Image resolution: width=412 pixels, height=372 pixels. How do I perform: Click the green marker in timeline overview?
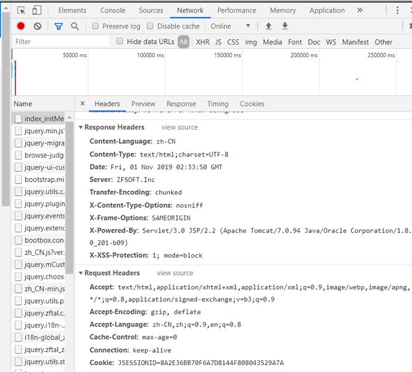click(x=356, y=79)
